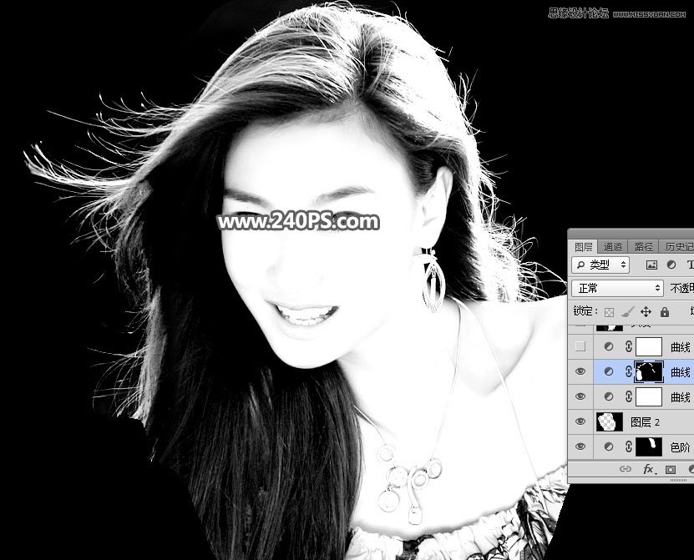Open fx layer style menu
The image size is (694, 560).
coord(647,470)
